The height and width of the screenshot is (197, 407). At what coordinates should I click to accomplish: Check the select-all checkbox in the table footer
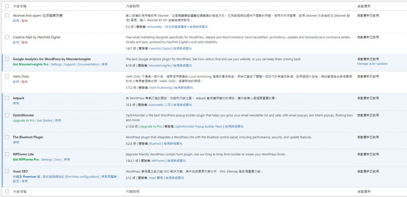[7, 191]
